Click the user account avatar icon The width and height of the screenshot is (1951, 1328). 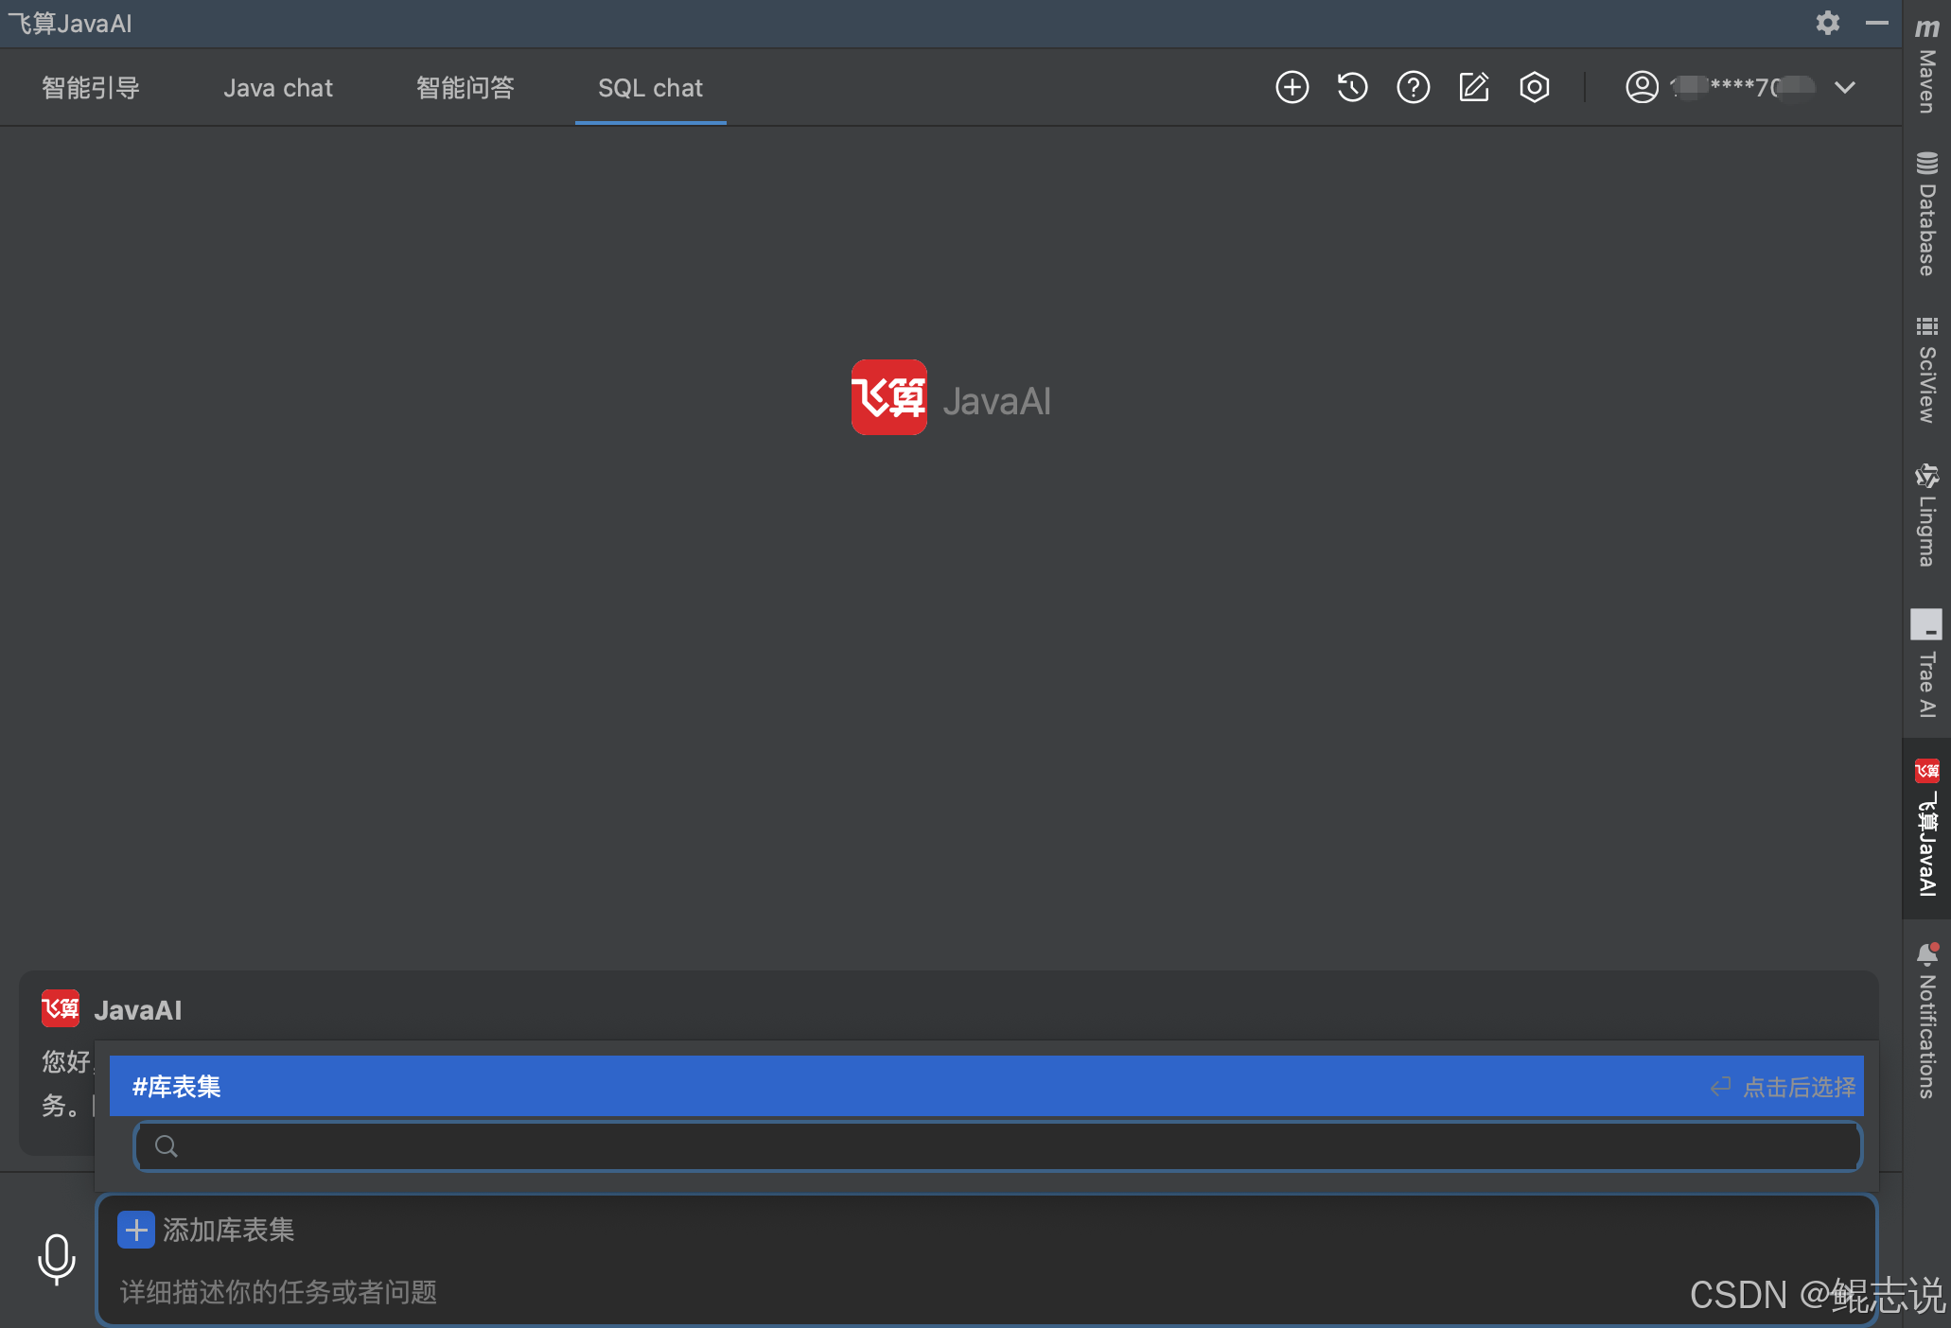coord(1642,87)
